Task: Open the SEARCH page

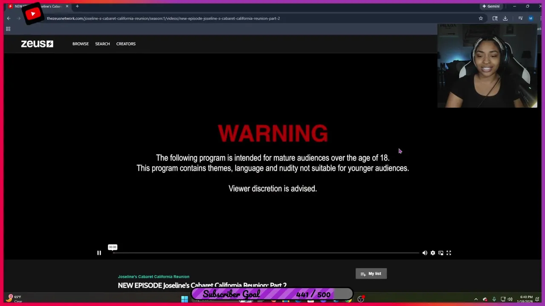Action: [102, 44]
